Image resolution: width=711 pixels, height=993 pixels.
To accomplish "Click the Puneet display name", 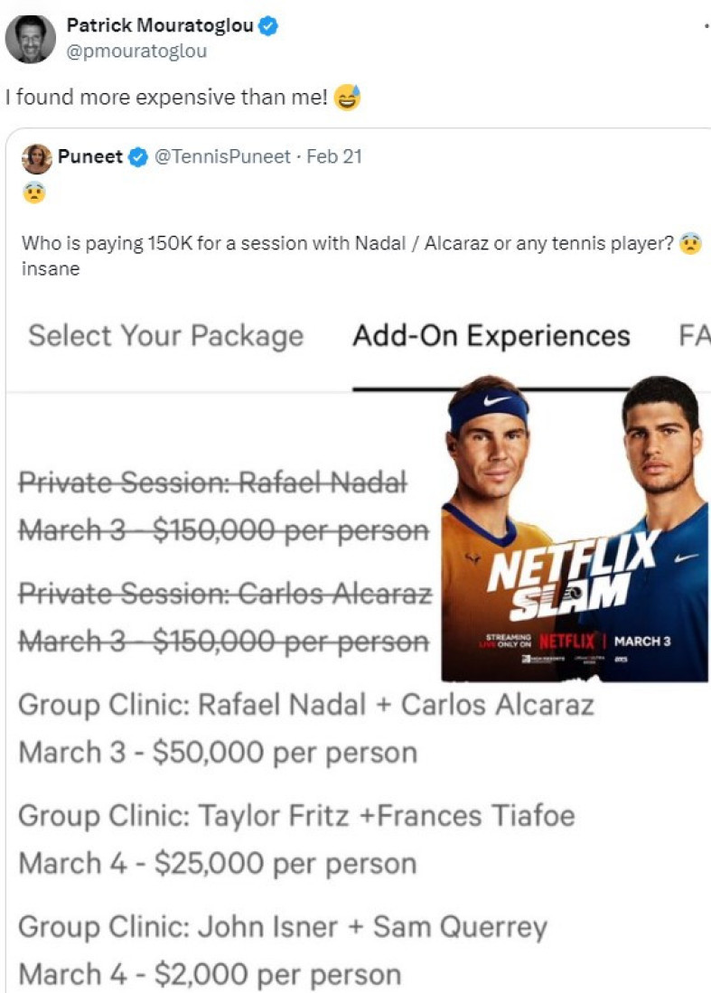I will [90, 157].
